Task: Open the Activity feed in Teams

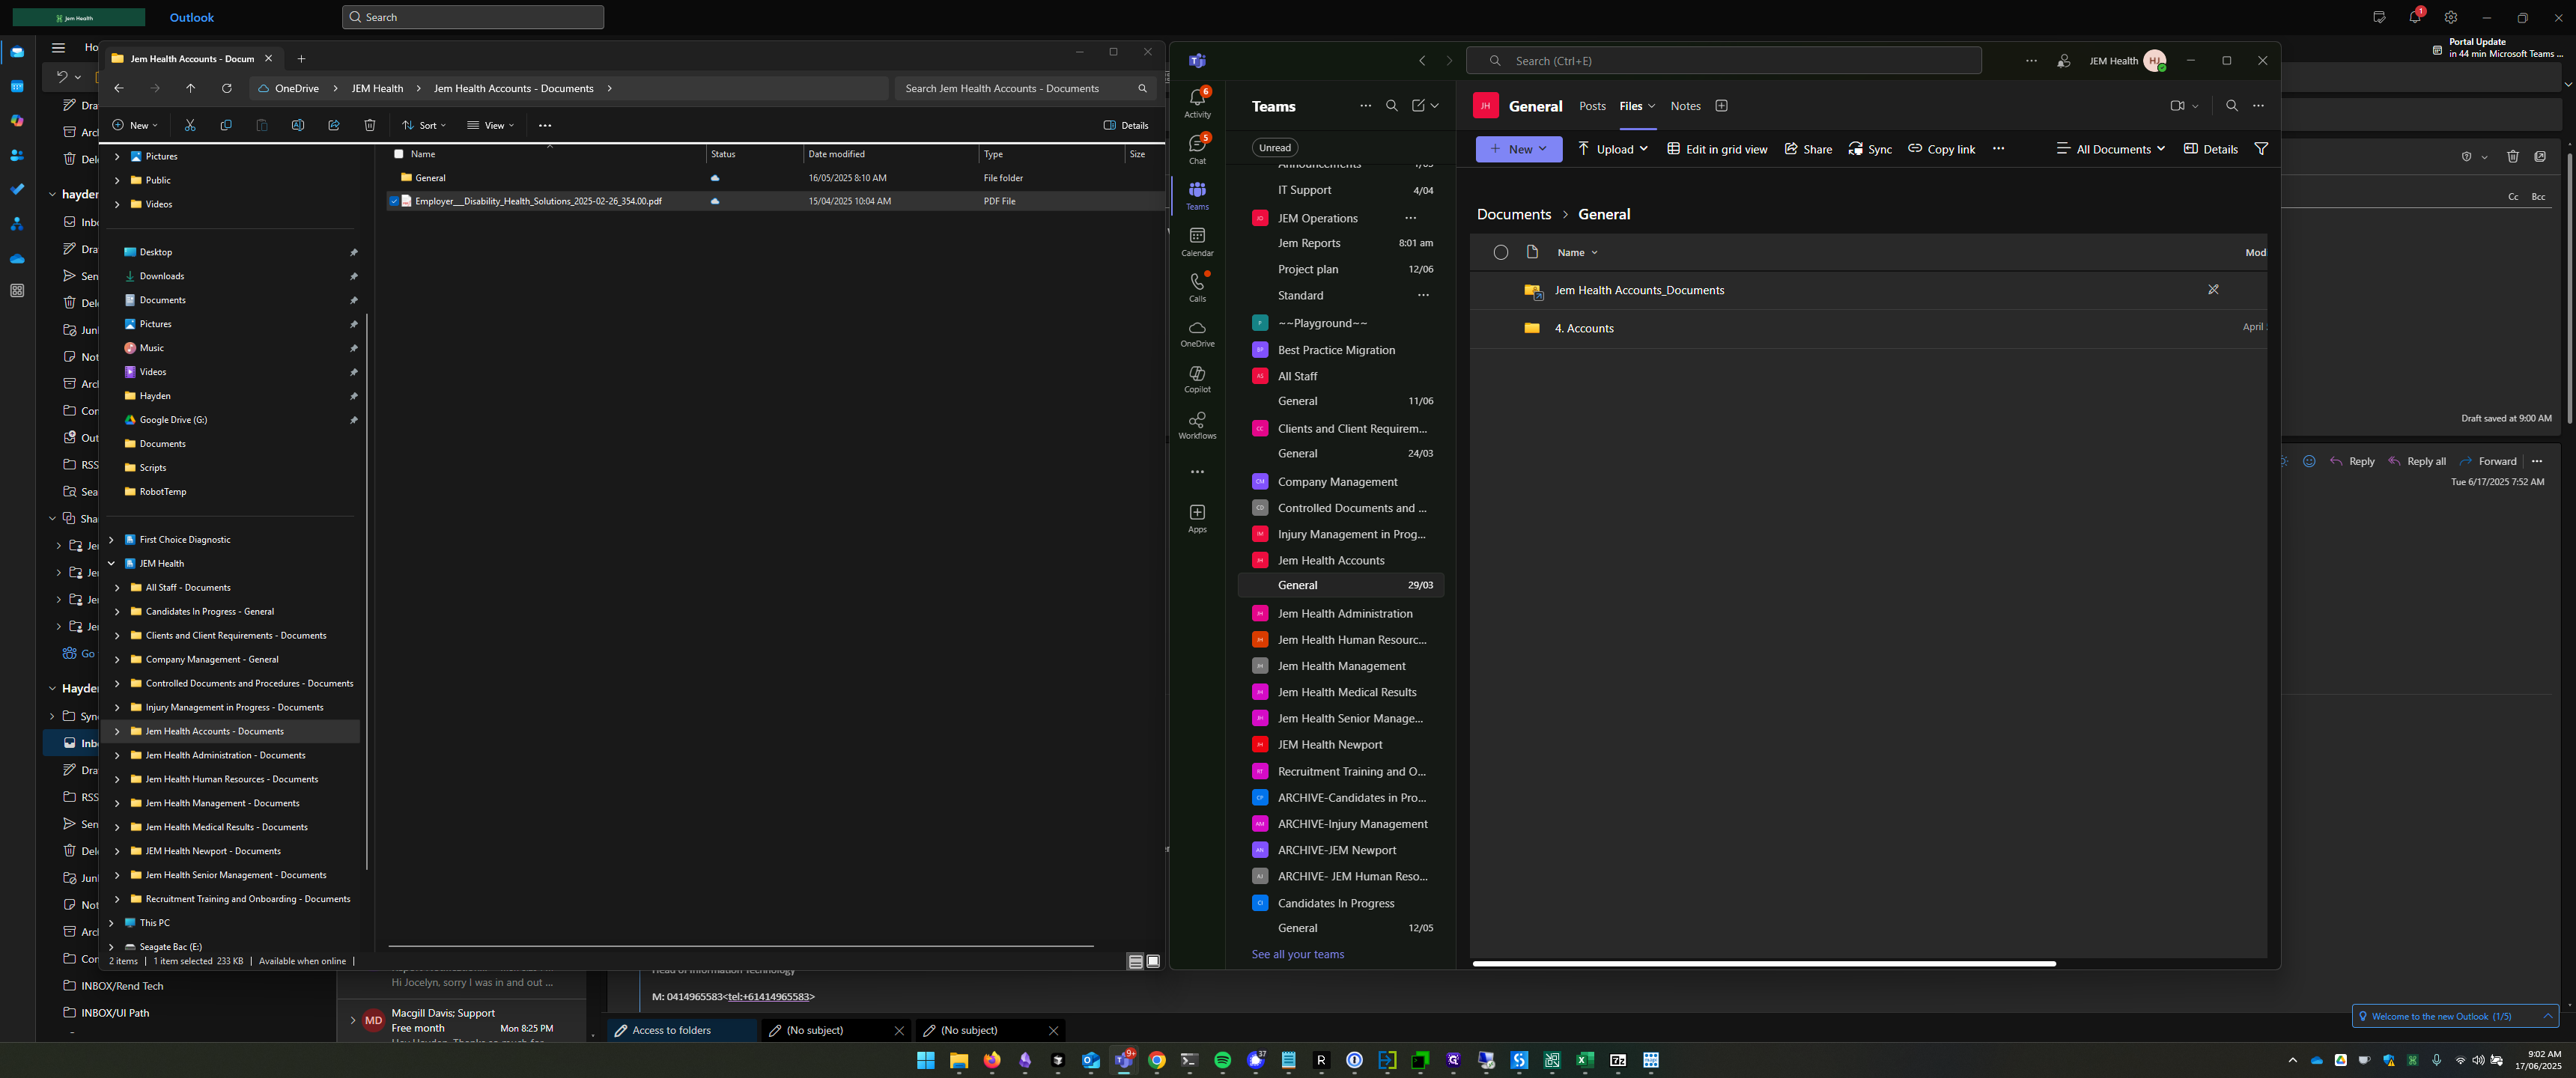Action: [1197, 103]
